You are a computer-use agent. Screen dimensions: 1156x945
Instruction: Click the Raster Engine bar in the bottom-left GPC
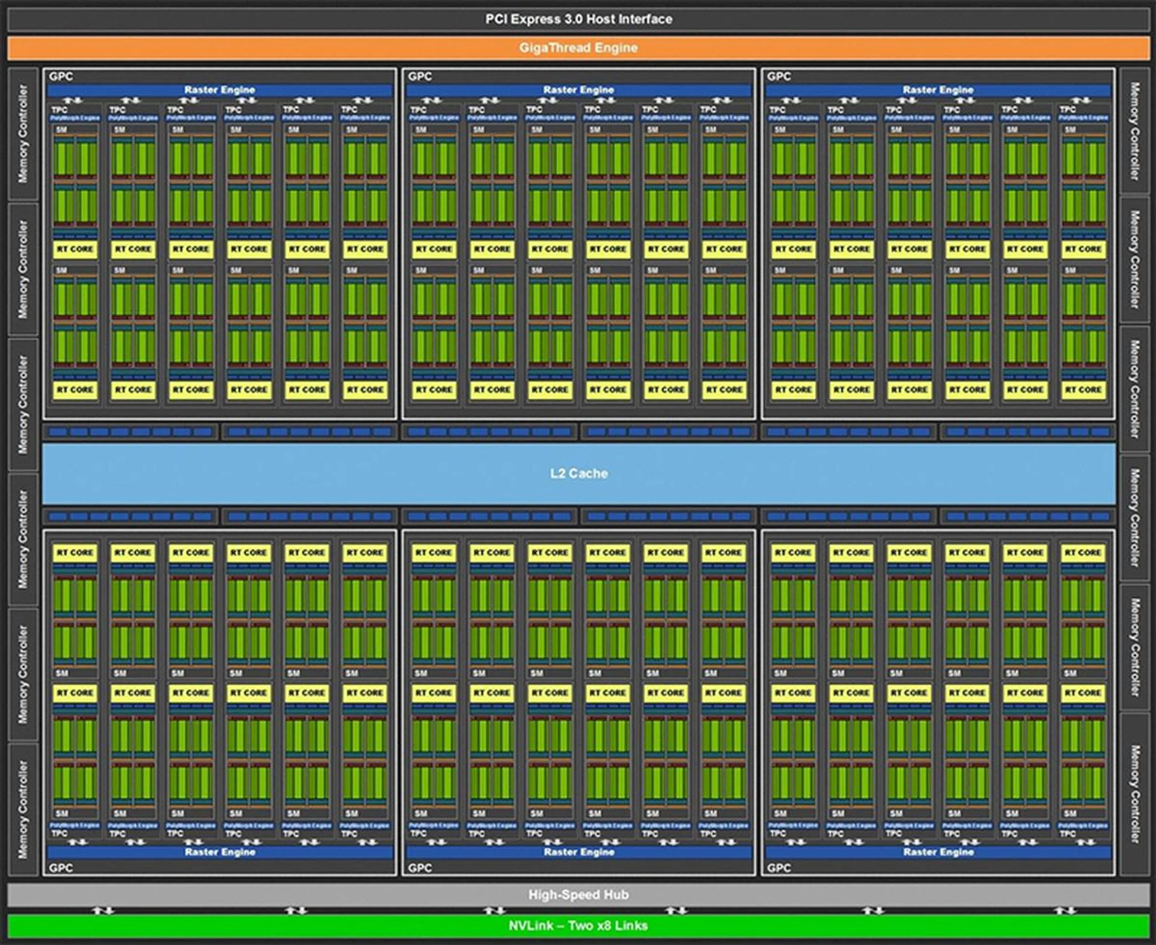tap(220, 852)
